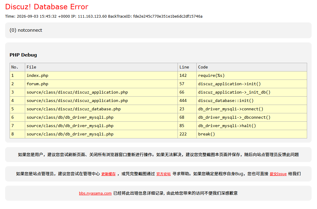The height and width of the screenshot is (209, 317).
Task: Click line number 68
Action: tap(187, 117)
